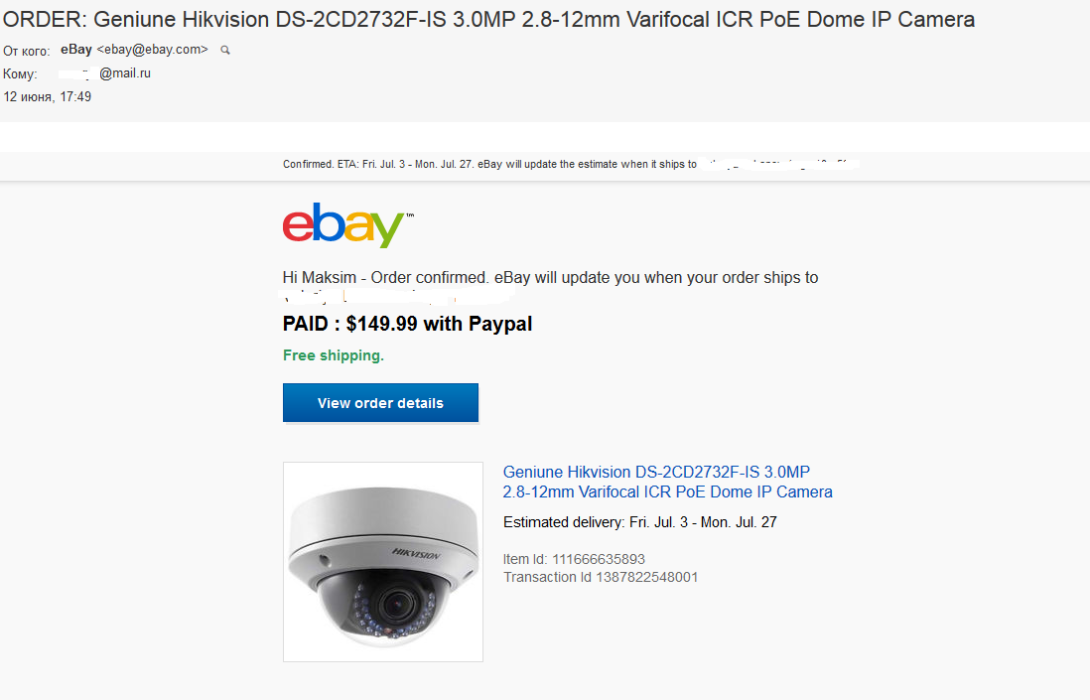The height and width of the screenshot is (700, 1090).
Task: Open the Geniune Hikvision camera product link
Action: (x=667, y=482)
